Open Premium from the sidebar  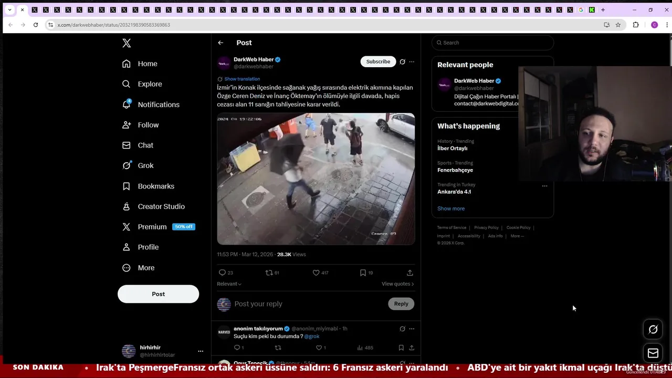[x=158, y=227]
